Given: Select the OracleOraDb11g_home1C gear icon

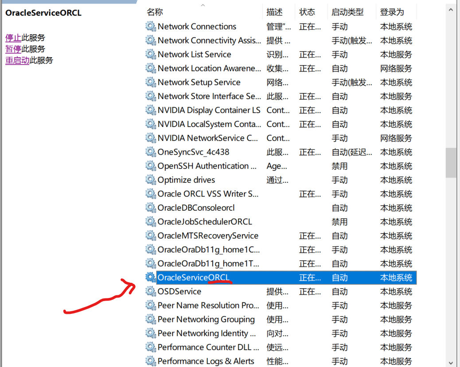Looking at the screenshot, I should tap(151, 249).
